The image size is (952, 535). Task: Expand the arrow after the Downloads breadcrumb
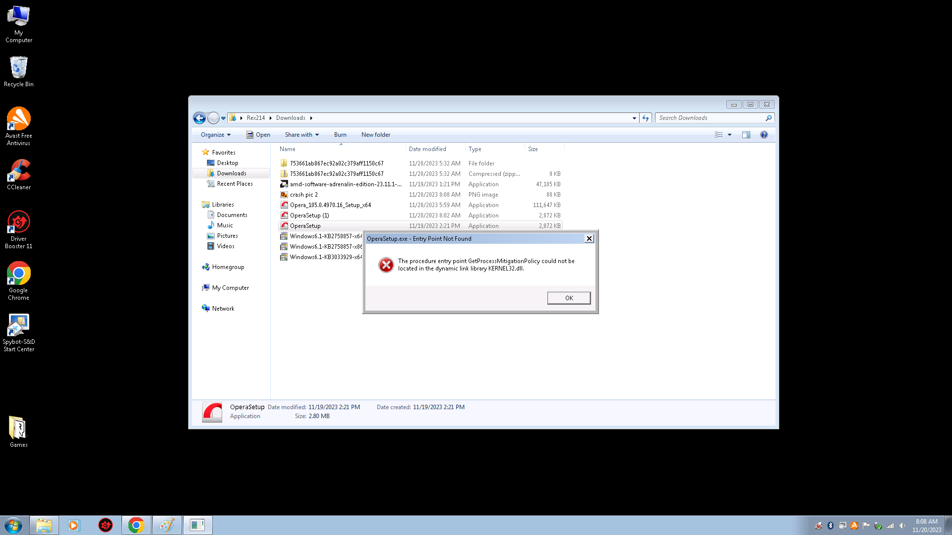click(311, 118)
